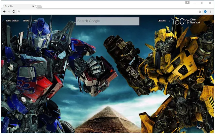This screenshot has height=134, width=215.
Task: Click the Share link
Action: [26, 21]
